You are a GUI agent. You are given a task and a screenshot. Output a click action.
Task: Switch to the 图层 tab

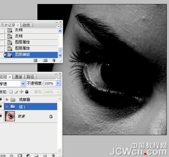coord(4,77)
